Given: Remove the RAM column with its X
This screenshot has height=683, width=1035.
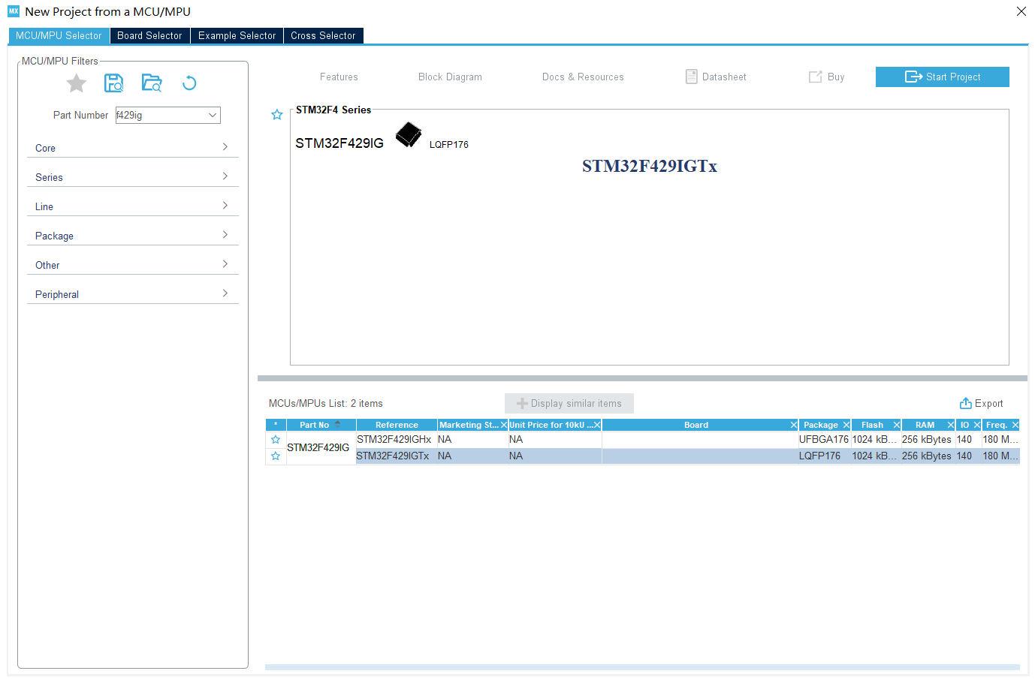Looking at the screenshot, I should [950, 425].
